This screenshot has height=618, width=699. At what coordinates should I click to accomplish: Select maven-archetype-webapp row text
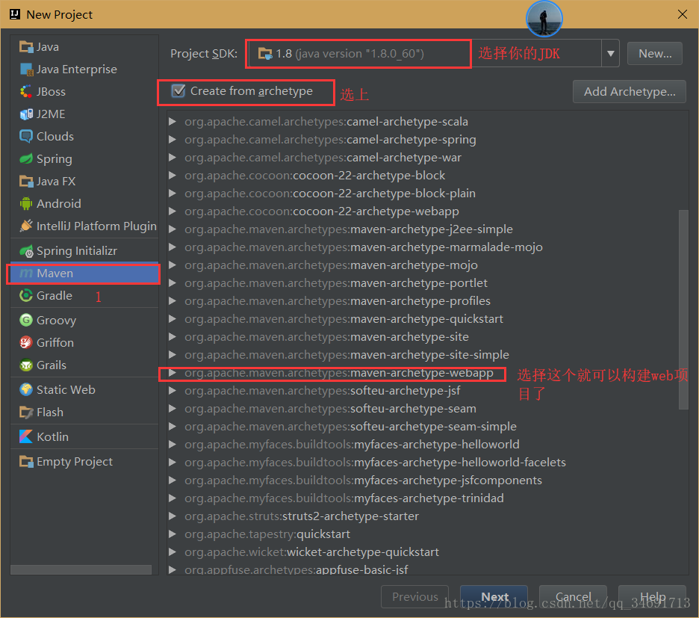click(339, 373)
